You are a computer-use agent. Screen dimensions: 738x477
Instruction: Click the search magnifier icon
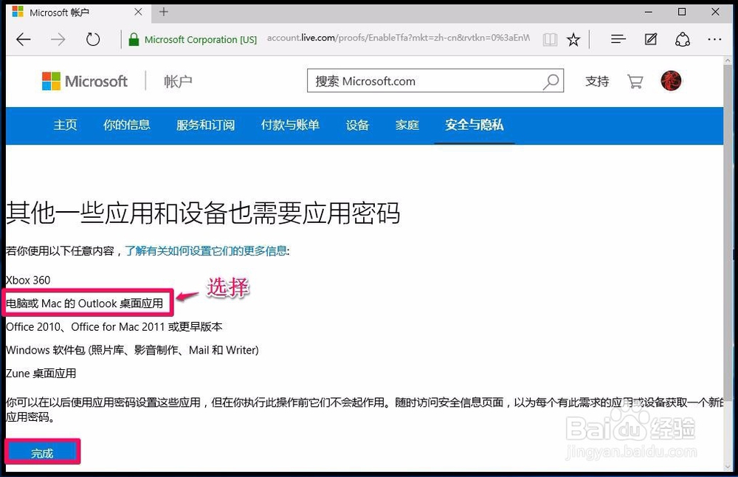(551, 81)
